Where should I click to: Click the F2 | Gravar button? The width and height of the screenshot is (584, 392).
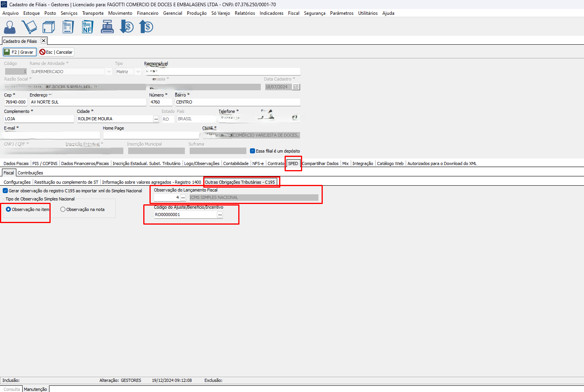click(x=19, y=52)
